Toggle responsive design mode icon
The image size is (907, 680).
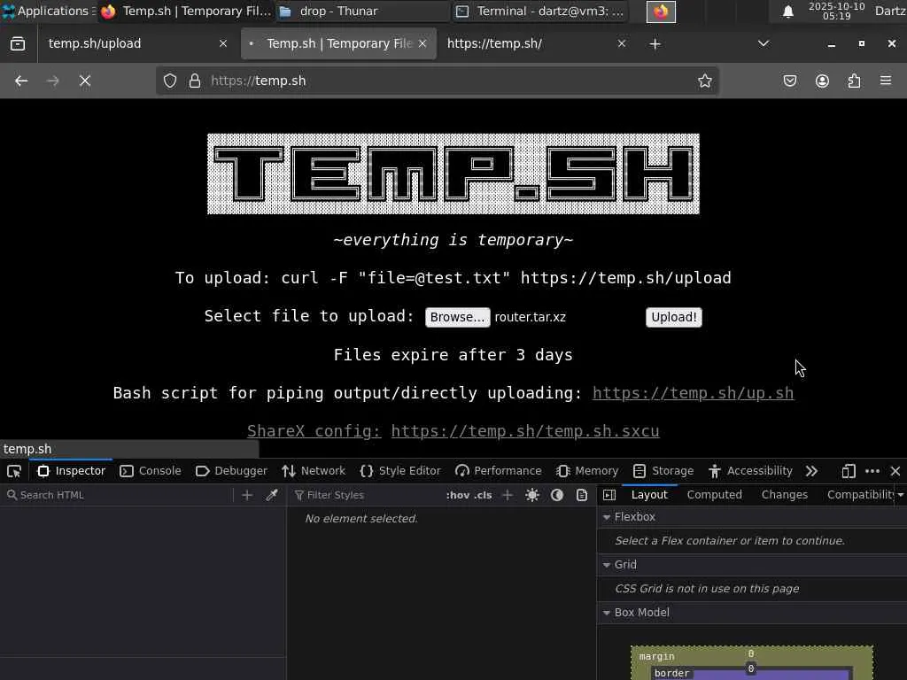[849, 471]
